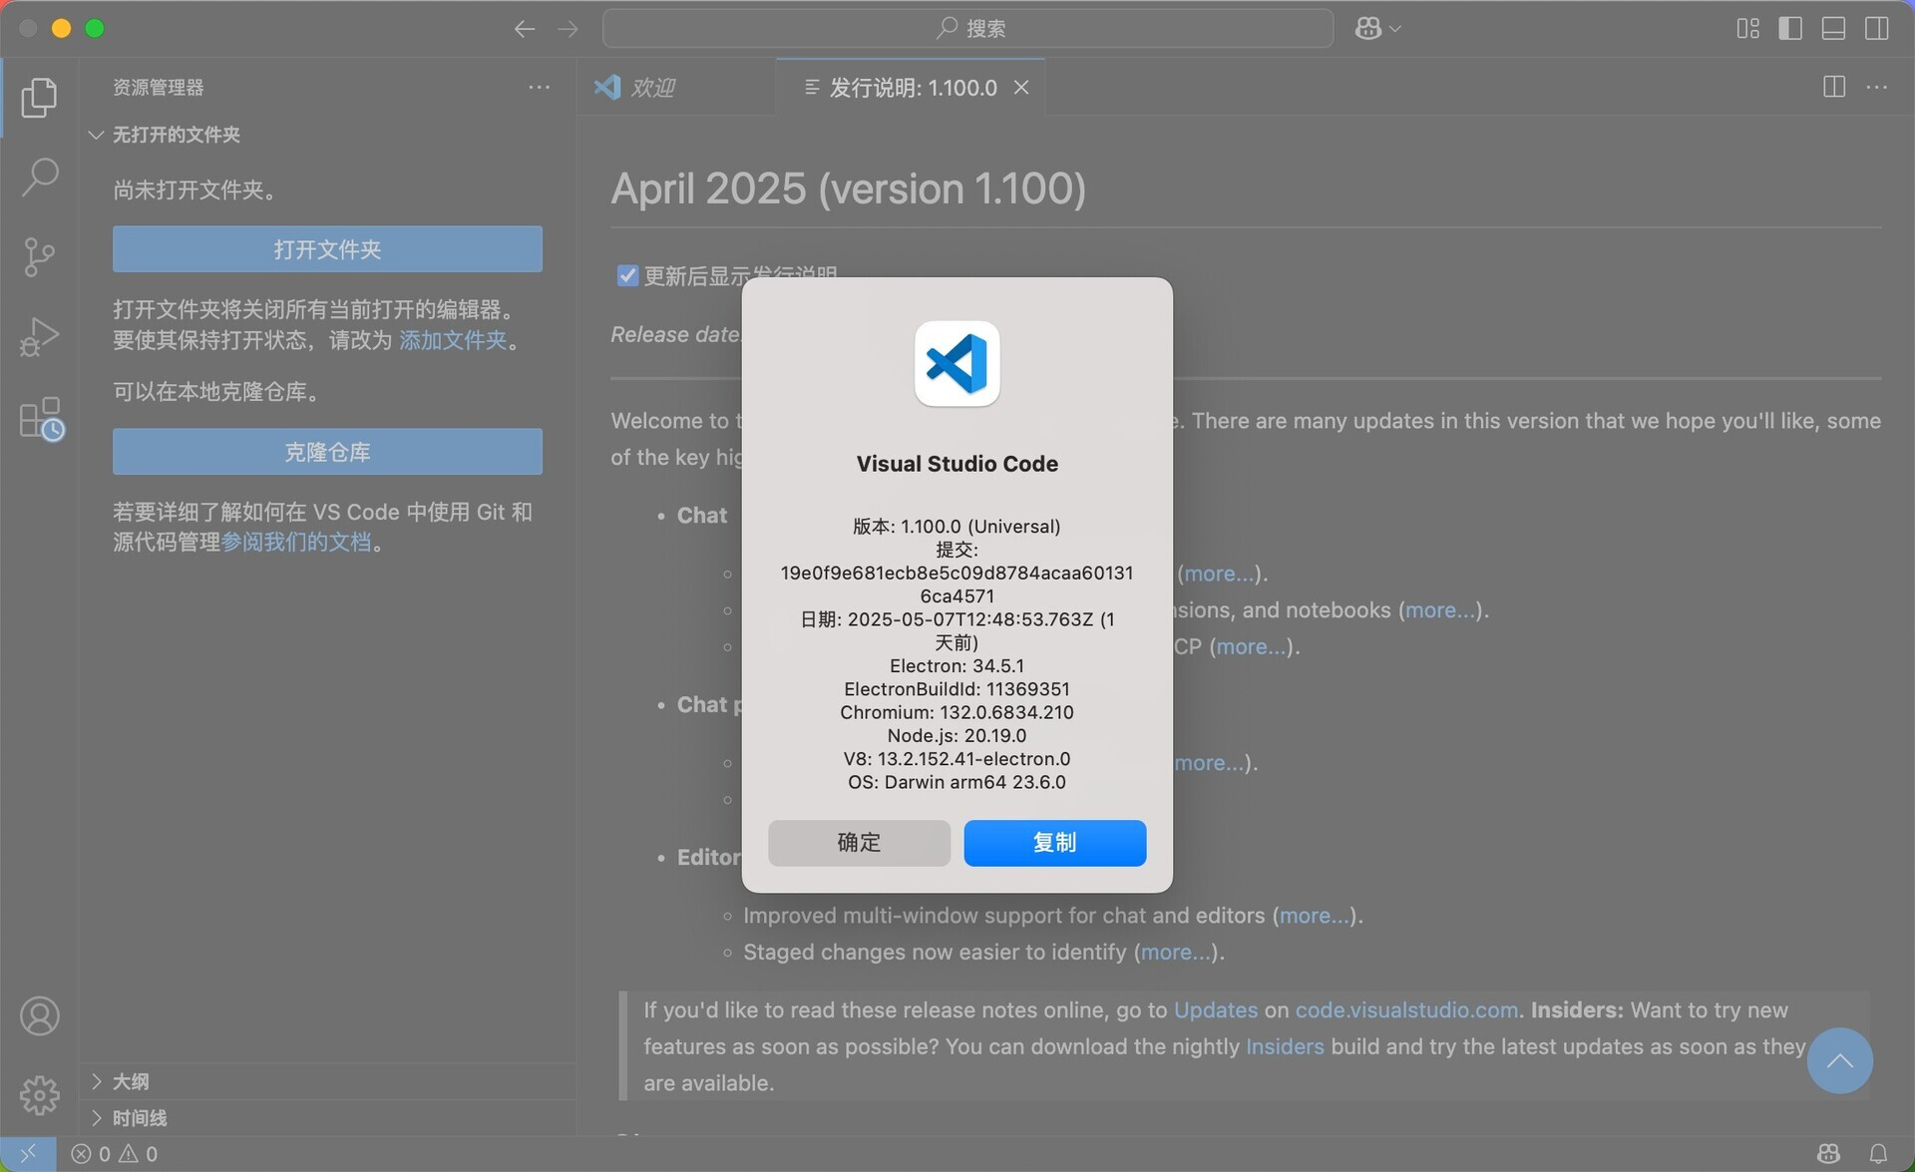The height and width of the screenshot is (1172, 1915).
Task: Go forward with the right arrow
Action: pos(568,29)
